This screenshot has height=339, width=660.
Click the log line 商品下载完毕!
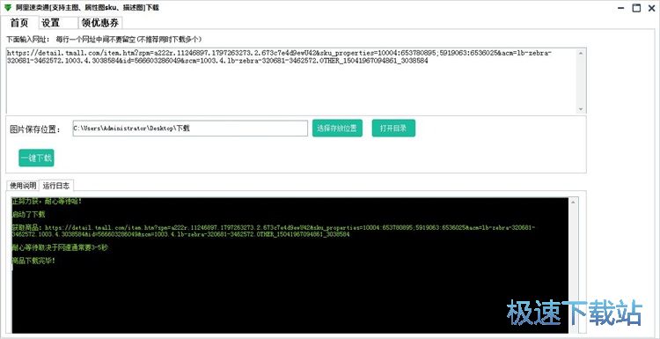click(33, 261)
